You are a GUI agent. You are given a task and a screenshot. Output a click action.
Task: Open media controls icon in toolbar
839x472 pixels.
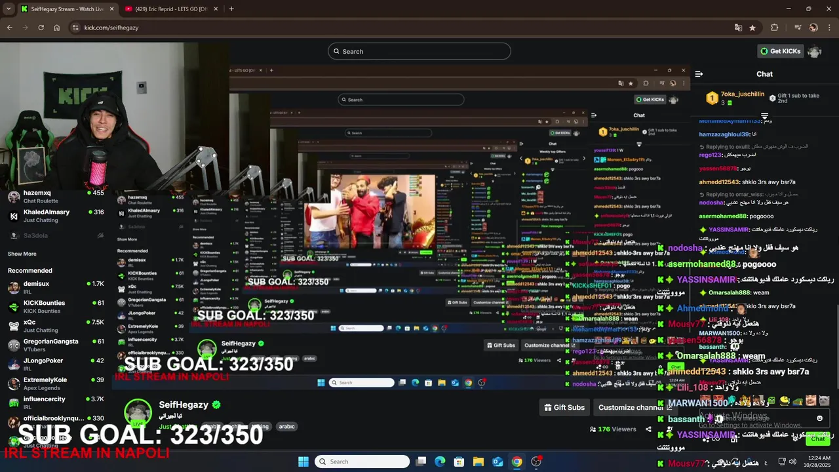pos(798,28)
